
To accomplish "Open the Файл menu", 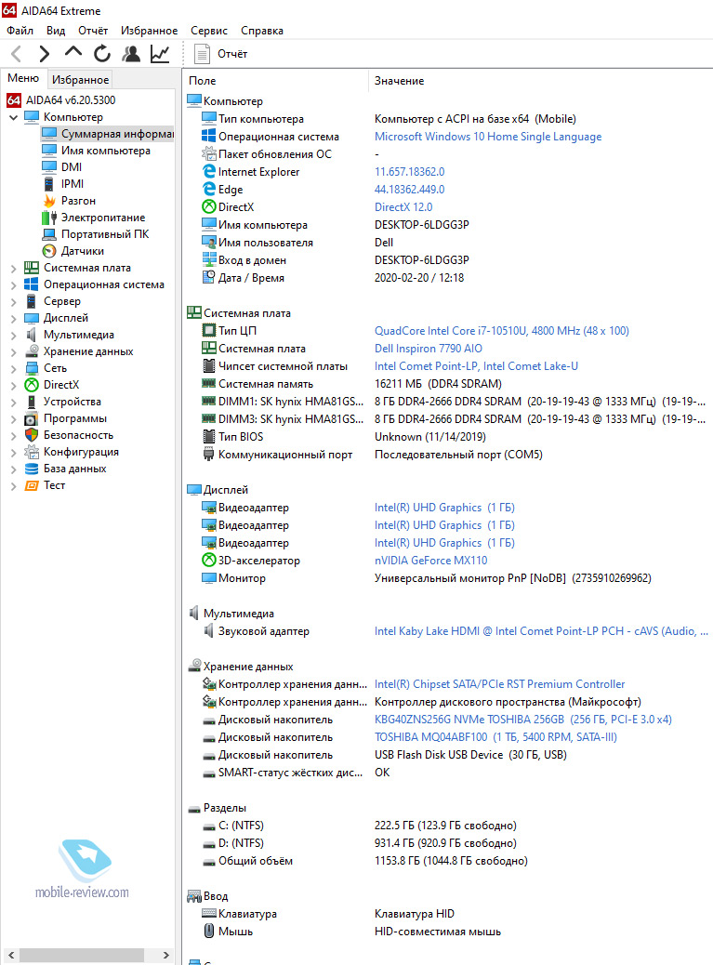I will click(x=20, y=30).
